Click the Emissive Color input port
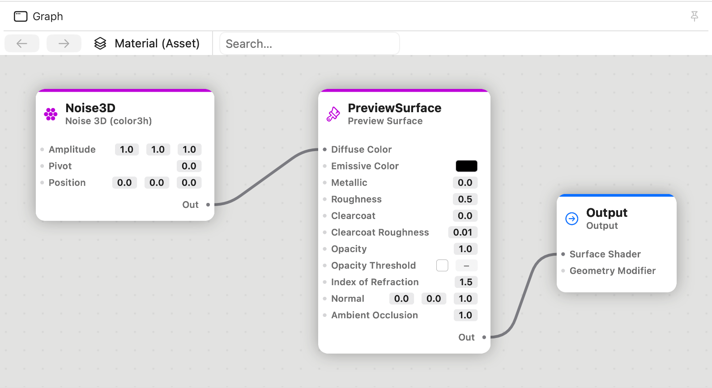The height and width of the screenshot is (388, 712). click(x=325, y=166)
